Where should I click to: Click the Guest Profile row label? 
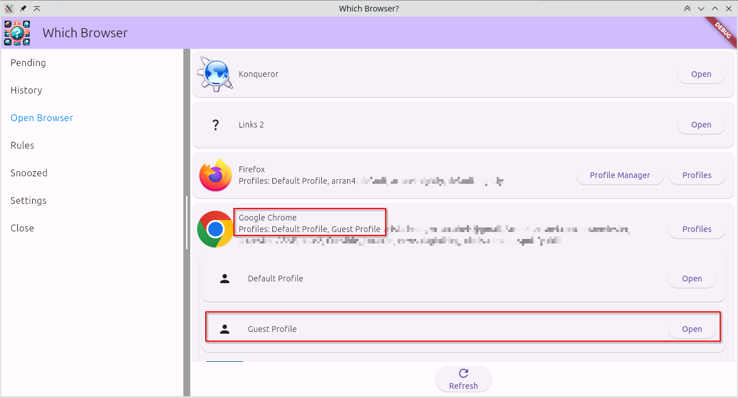click(272, 329)
